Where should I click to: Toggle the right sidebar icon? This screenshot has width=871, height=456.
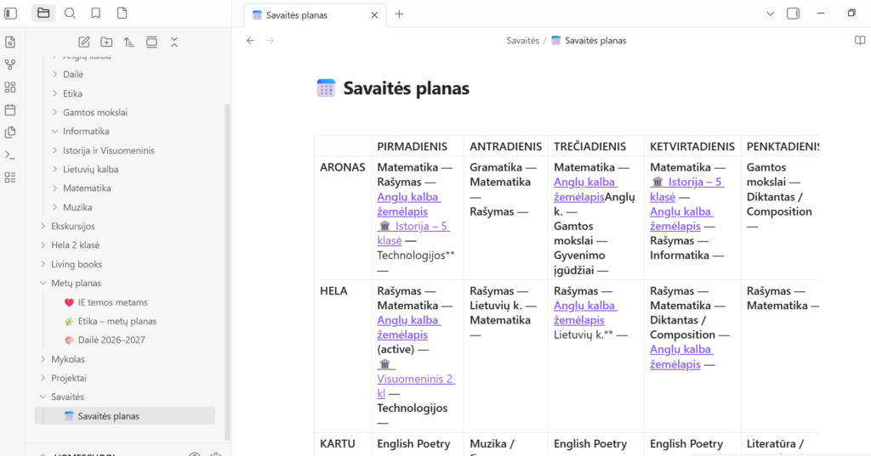coord(794,14)
